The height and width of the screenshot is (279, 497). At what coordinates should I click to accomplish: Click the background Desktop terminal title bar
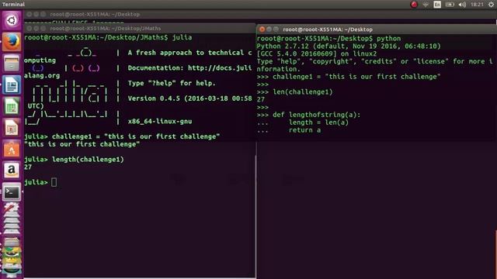coord(260,14)
